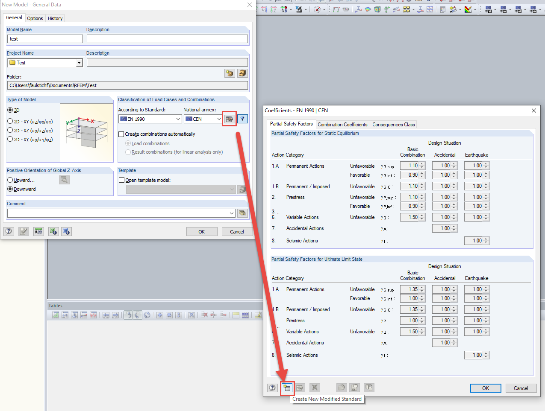The height and width of the screenshot is (411, 545).
Task: Click help icon in New Model dialog
Action: point(9,231)
